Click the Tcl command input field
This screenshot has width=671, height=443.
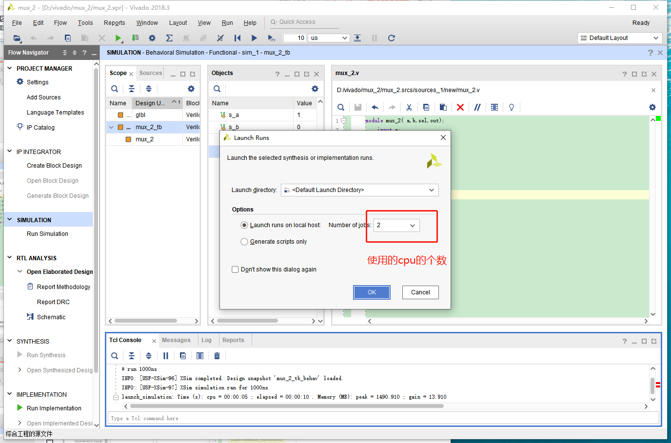pyautogui.click(x=383, y=418)
